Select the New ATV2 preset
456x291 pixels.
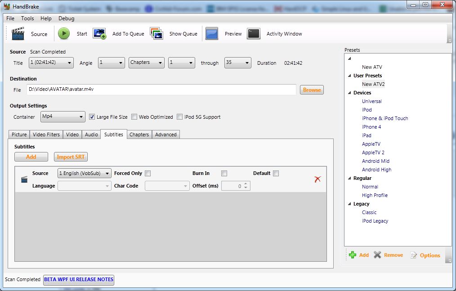tap(373, 84)
